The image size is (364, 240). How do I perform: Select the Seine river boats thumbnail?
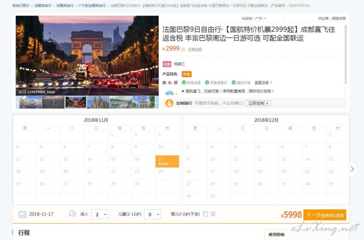click(x=121, y=102)
